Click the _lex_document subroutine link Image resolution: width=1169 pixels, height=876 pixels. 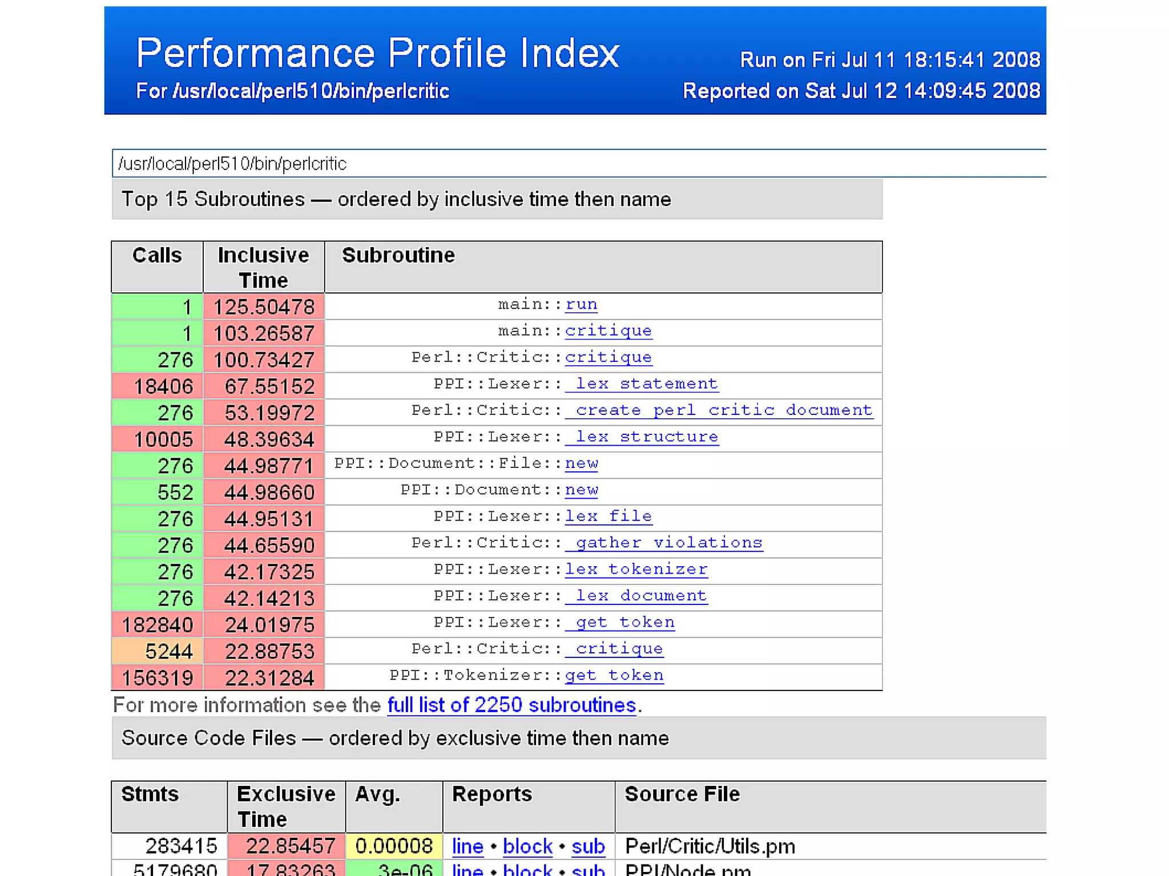tap(636, 596)
